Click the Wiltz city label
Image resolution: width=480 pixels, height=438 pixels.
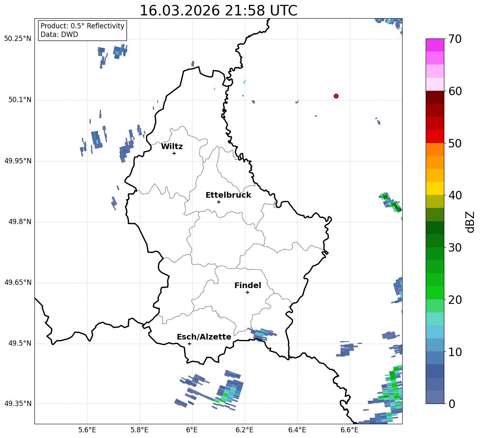click(x=172, y=147)
